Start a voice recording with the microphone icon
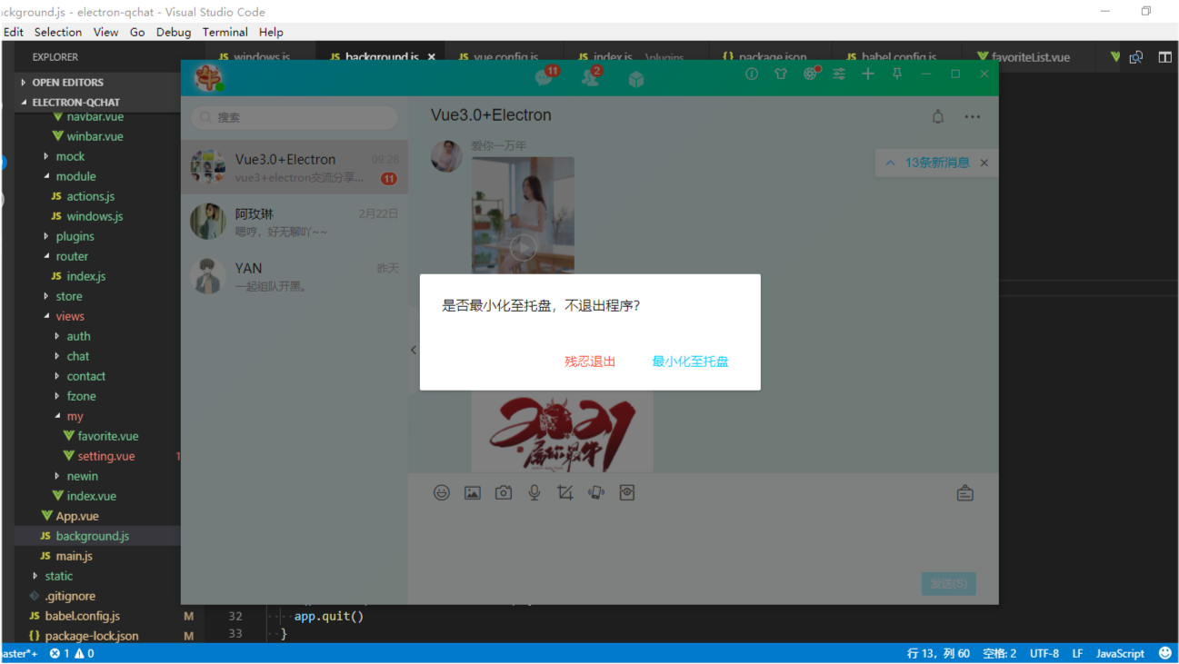This screenshot has width=1179, height=664. (x=534, y=492)
